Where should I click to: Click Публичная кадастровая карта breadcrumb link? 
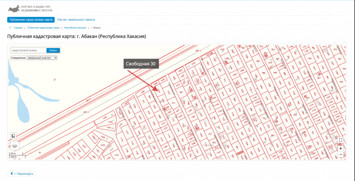coord(43,27)
